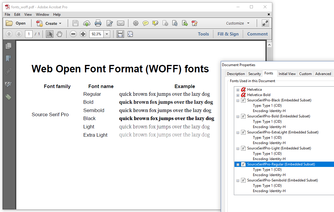This screenshot has width=334, height=212.
Task: Click the Open folder icon
Action: pyautogui.click(x=9, y=23)
